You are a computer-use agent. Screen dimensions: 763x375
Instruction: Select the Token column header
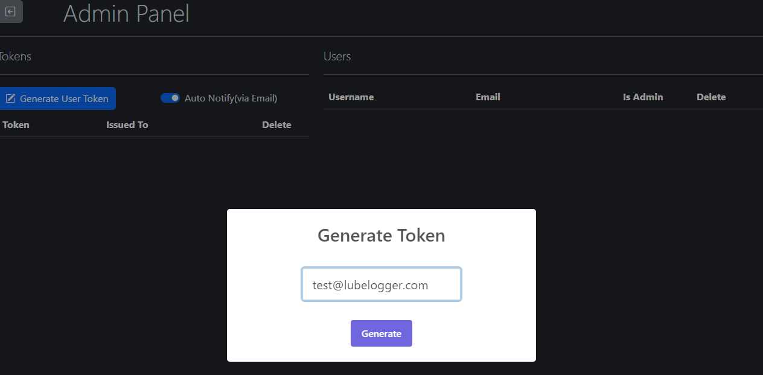point(16,125)
